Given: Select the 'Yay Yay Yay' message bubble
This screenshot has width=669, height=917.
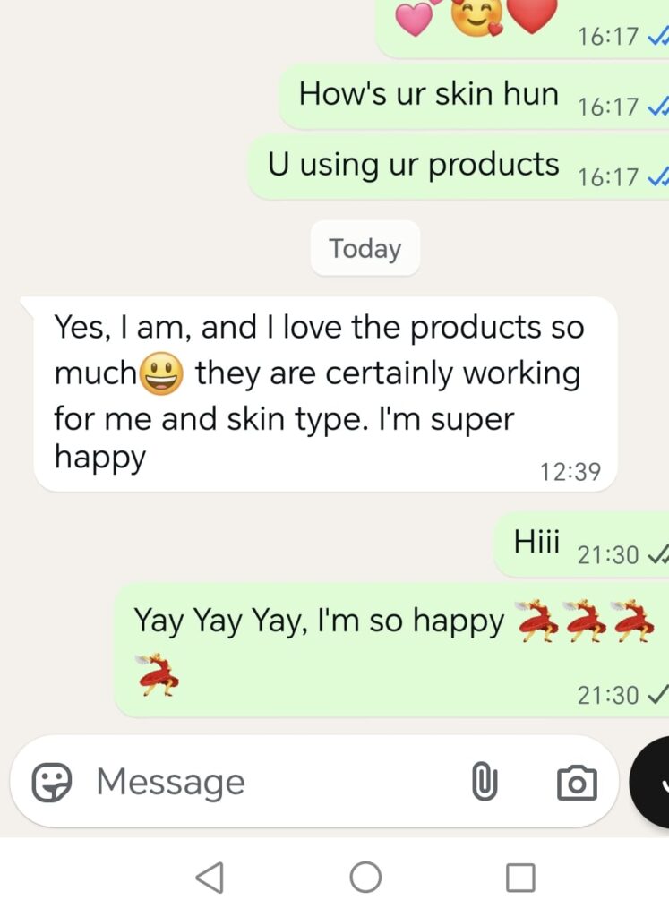Looking at the screenshot, I should 391,650.
